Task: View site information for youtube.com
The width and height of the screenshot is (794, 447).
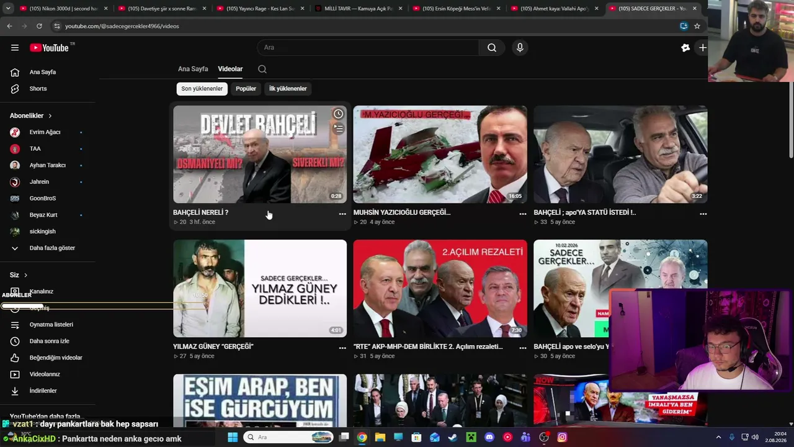Action: [x=57, y=26]
